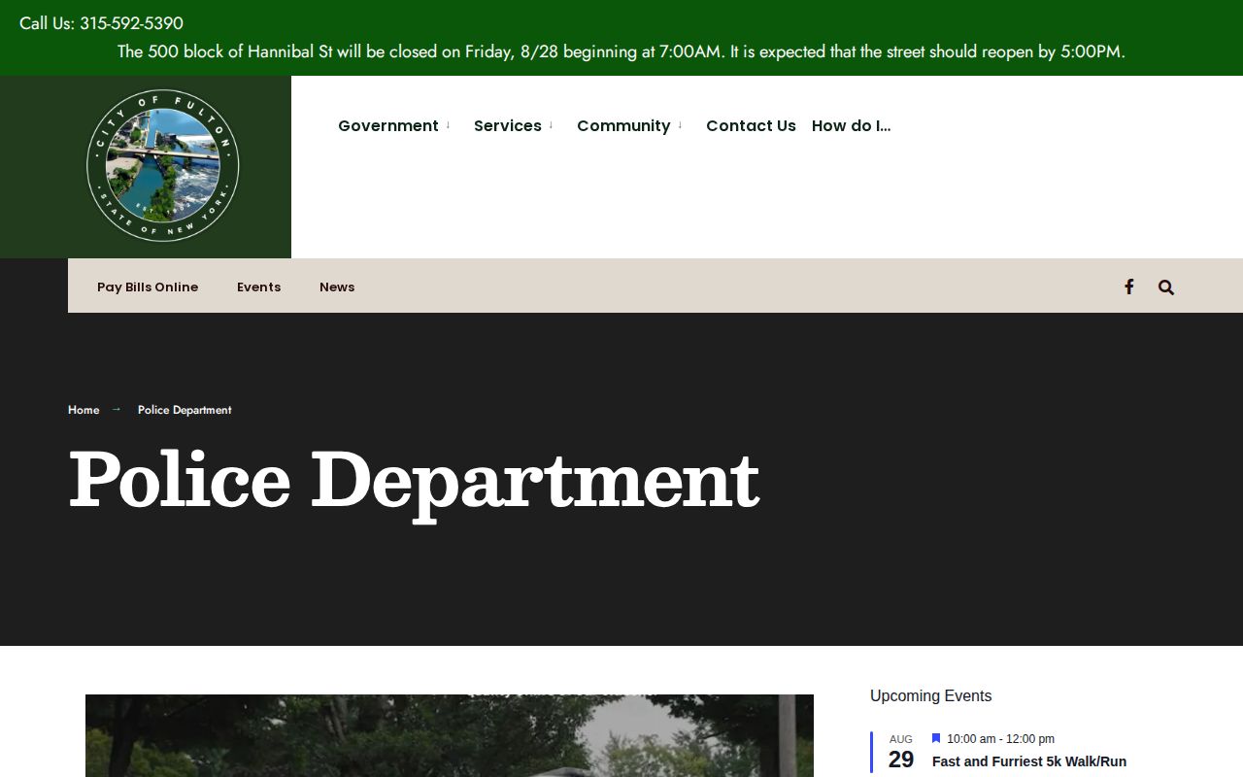Click the Hannibal St closure announcement text
The width and height of the screenshot is (1243, 777).
pos(621,51)
